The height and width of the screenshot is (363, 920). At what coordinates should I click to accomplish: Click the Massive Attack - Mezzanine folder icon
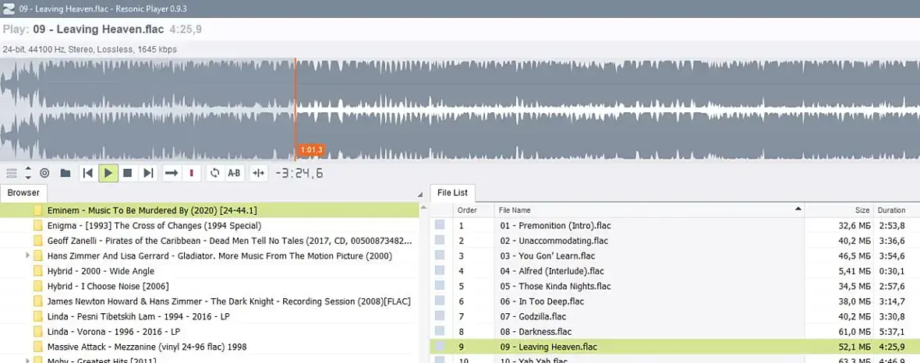[38, 347]
